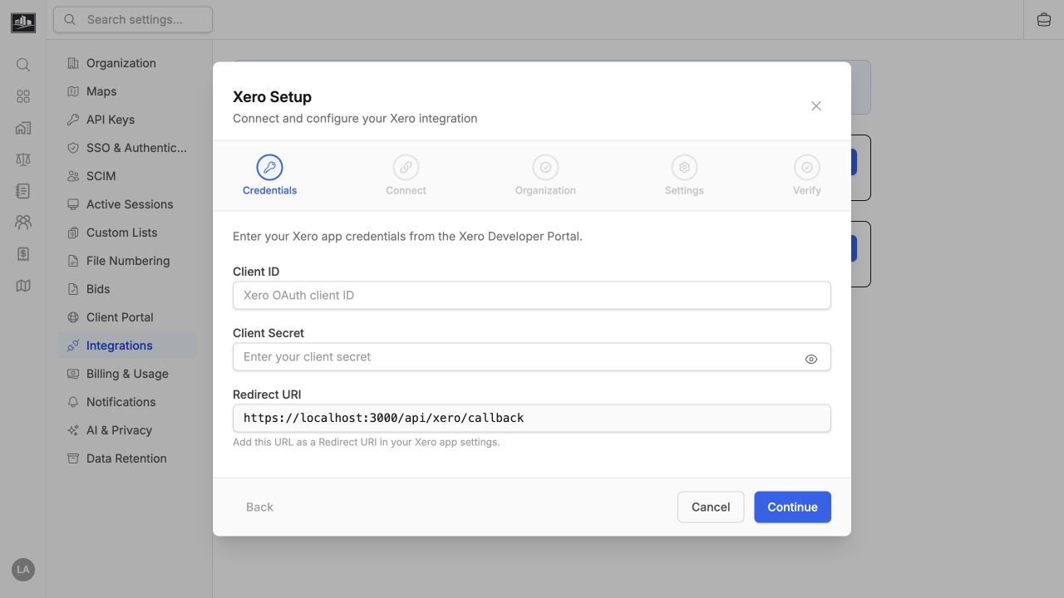Focus the Client ID input field
This screenshot has height=598, width=1064.
532,295
